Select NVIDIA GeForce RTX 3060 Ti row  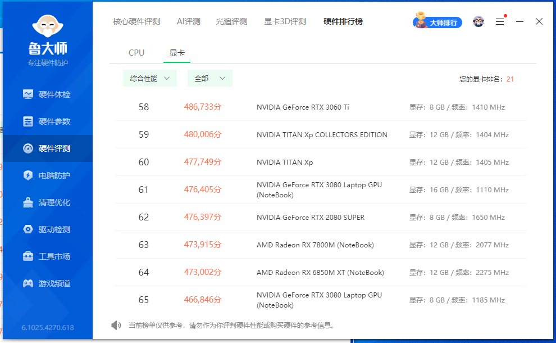[x=321, y=107]
